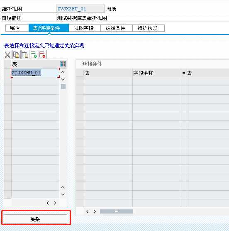Click the 维护视图 name field ZVJXZHU_01
Screen dimensions: 229x231
pos(80,9)
